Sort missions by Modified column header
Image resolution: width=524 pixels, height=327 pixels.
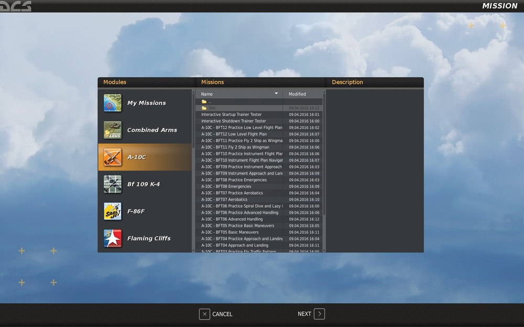tap(303, 94)
